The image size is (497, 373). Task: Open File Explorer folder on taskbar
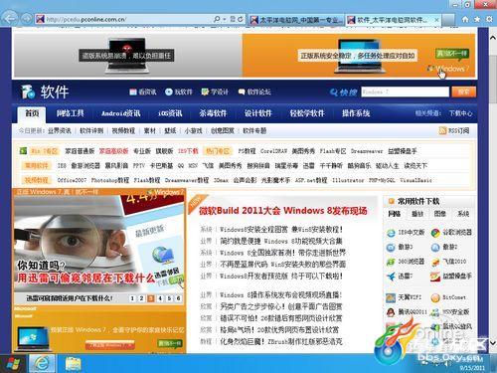[73, 363]
